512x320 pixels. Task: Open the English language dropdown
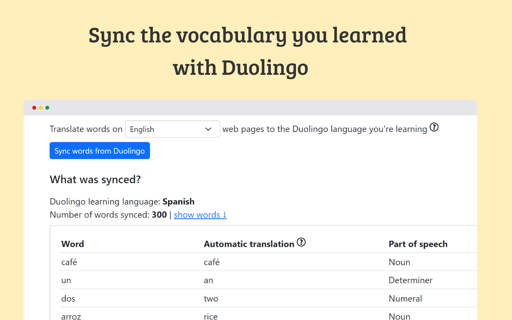click(x=172, y=129)
